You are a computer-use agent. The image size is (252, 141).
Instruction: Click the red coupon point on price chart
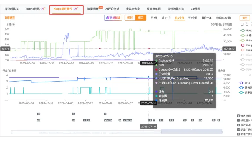(149, 48)
